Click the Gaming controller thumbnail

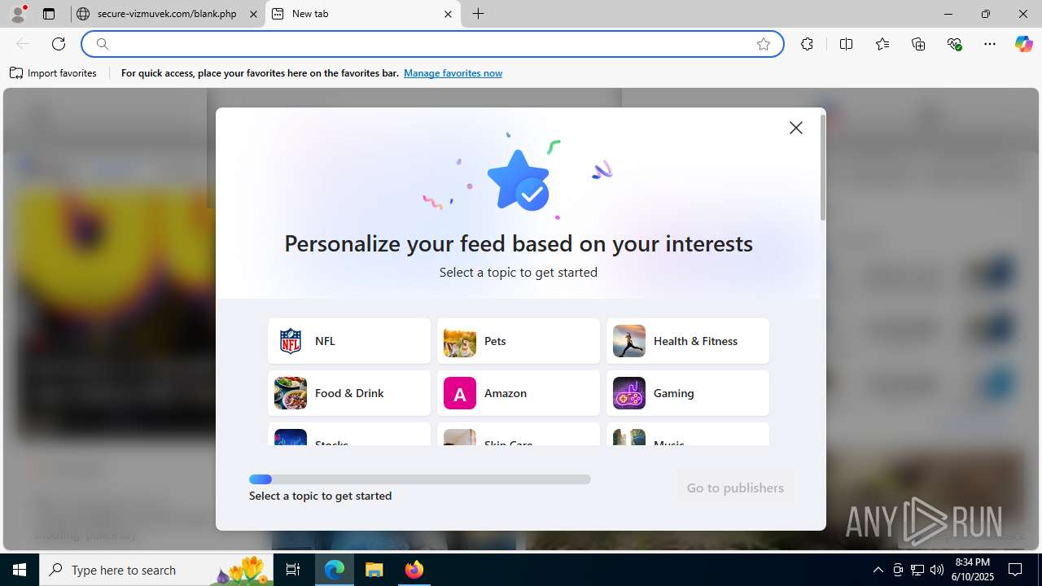click(629, 393)
